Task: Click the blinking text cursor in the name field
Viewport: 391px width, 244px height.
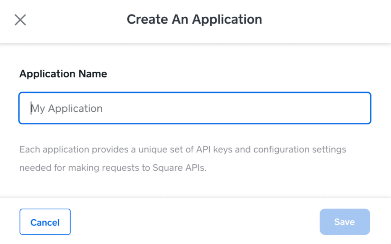Action: pos(31,108)
